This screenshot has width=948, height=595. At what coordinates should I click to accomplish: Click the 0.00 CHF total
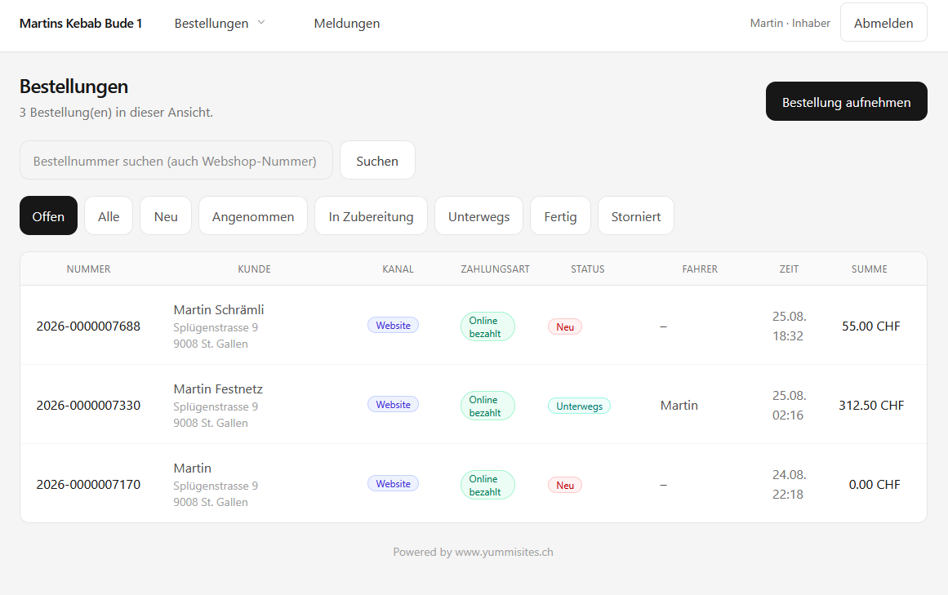(875, 485)
